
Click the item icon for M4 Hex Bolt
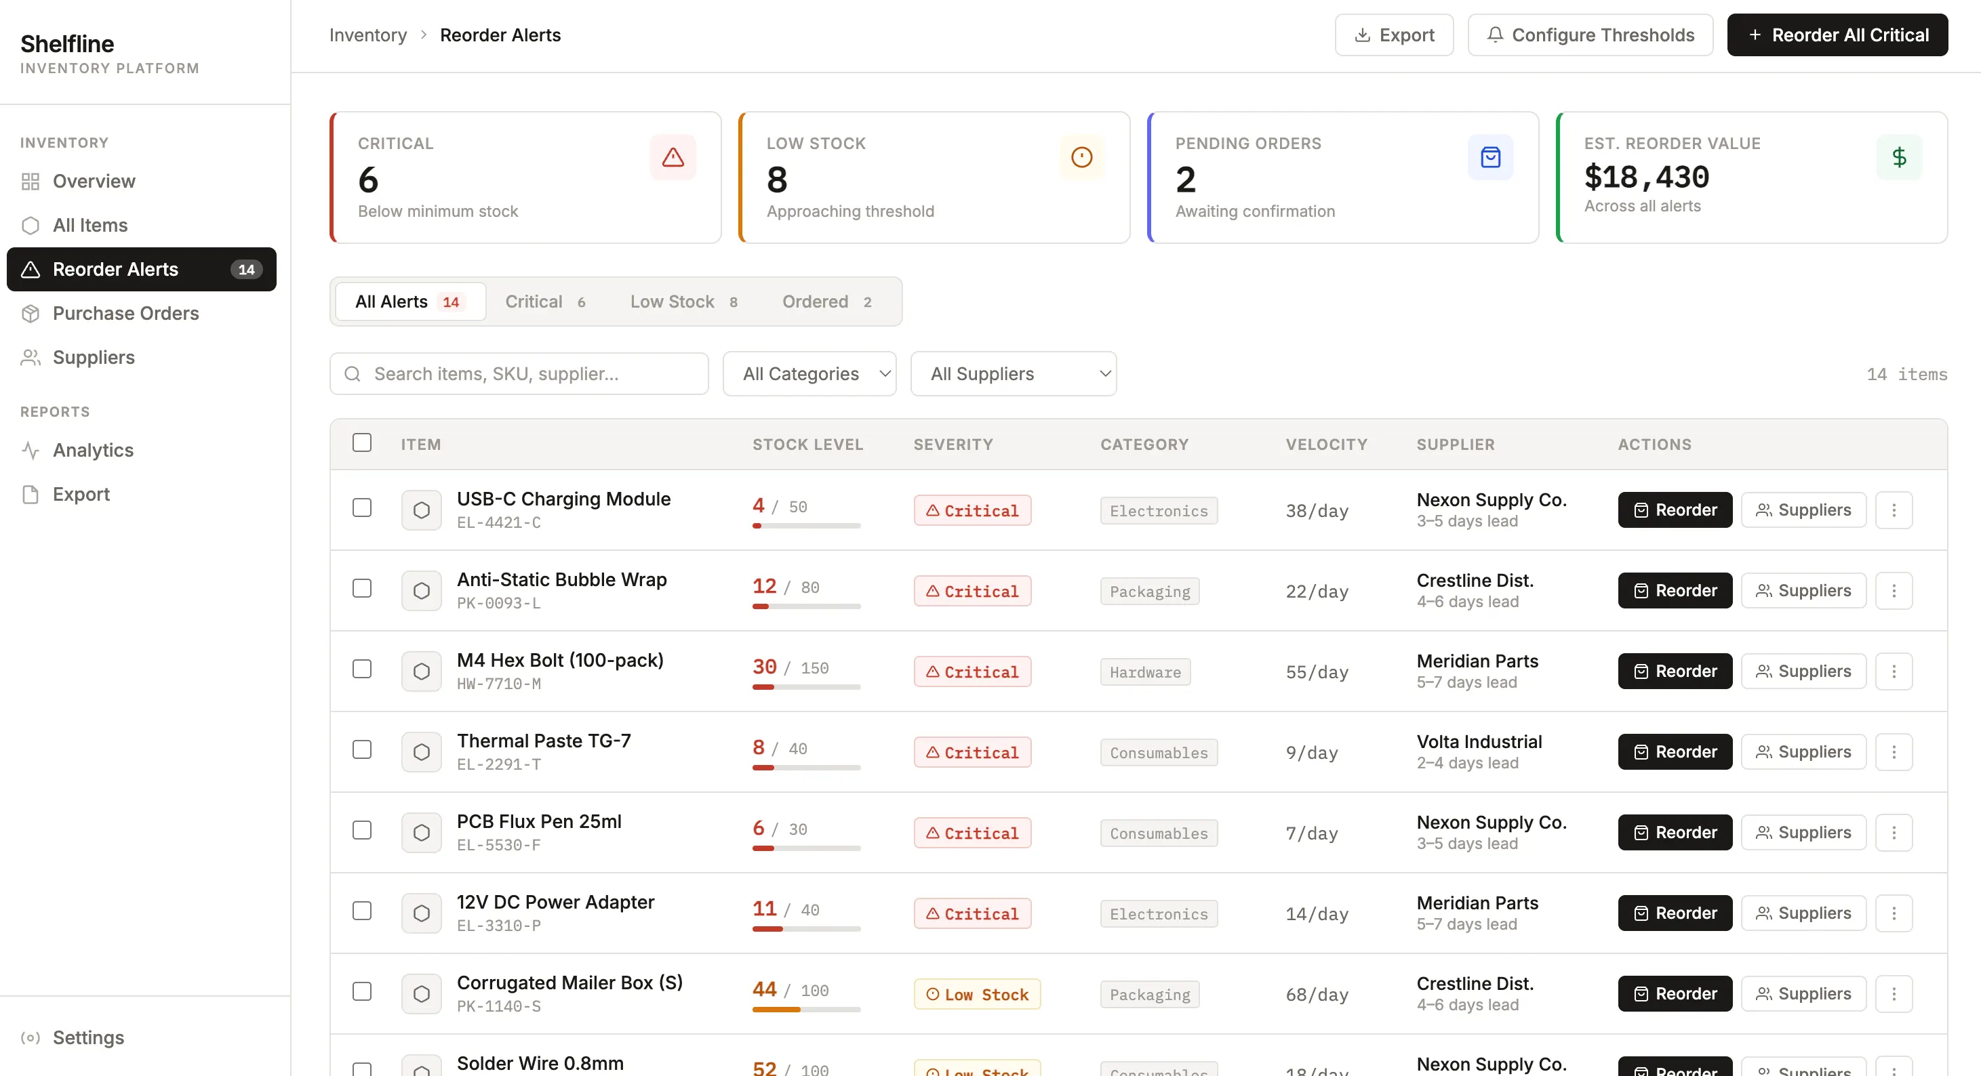[x=422, y=671]
